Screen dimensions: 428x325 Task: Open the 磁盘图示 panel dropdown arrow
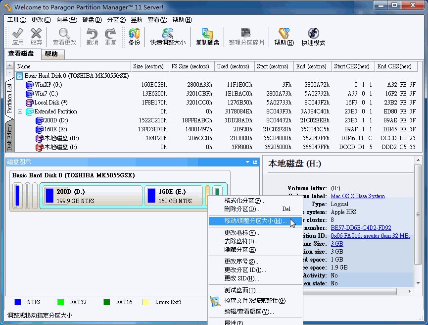[247, 162]
